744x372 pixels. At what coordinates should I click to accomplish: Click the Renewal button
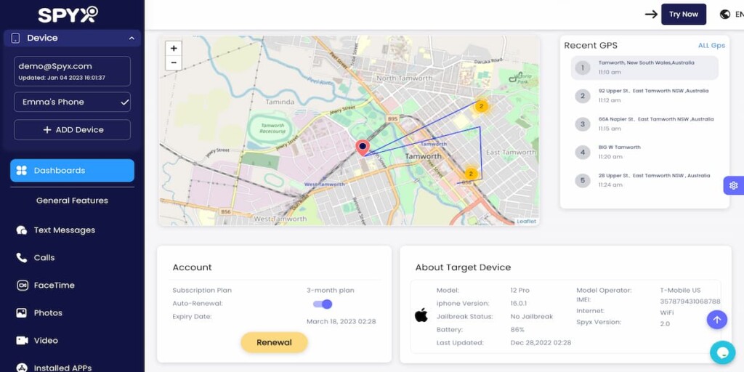(x=274, y=343)
